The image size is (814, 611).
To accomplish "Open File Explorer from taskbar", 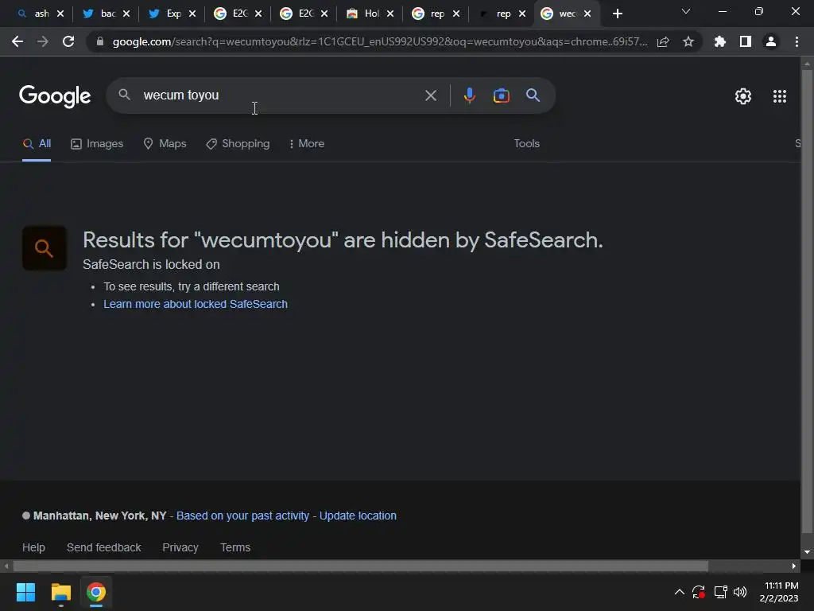I will [x=60, y=592].
